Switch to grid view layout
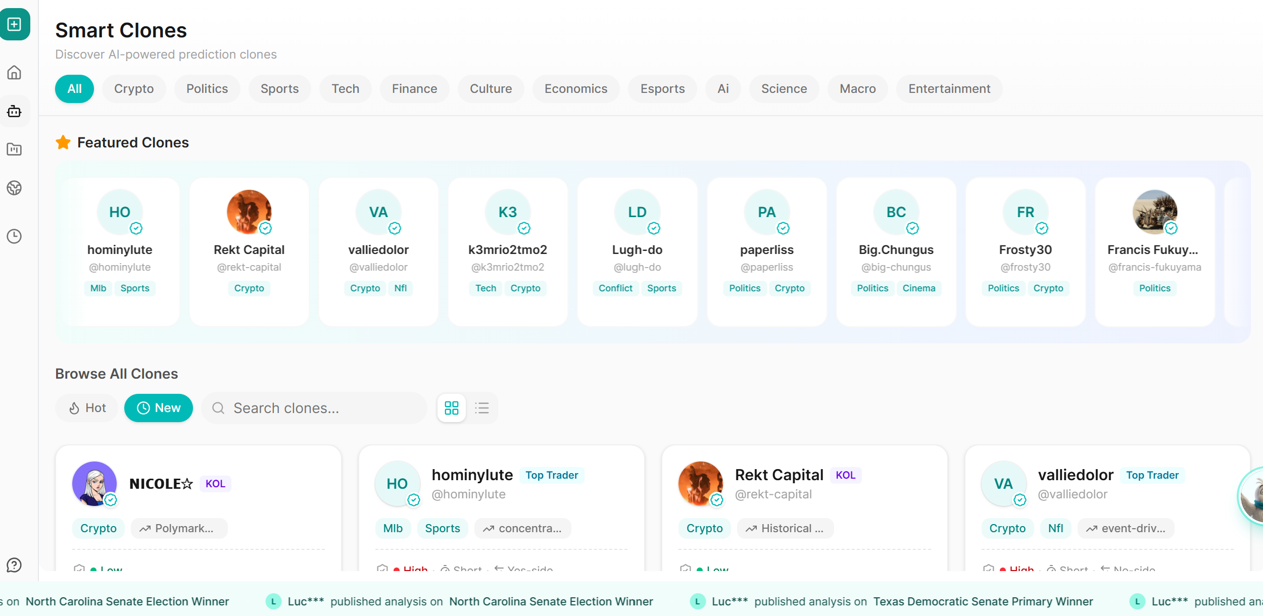 (451, 408)
